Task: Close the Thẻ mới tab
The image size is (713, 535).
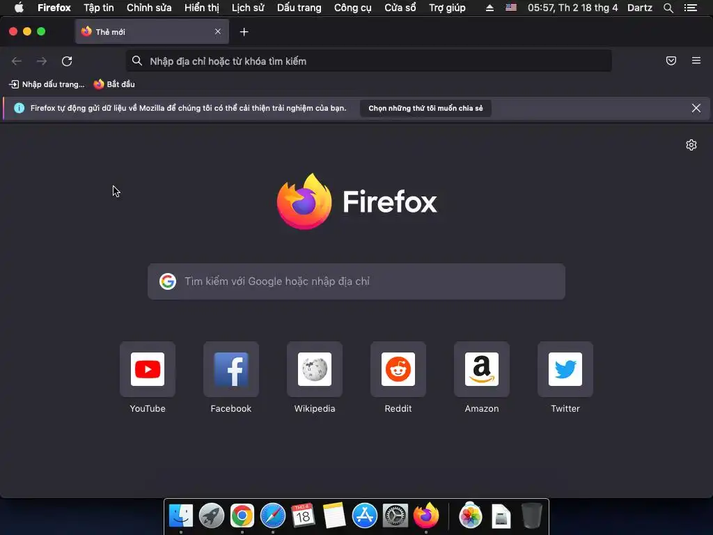Action: pos(218,31)
